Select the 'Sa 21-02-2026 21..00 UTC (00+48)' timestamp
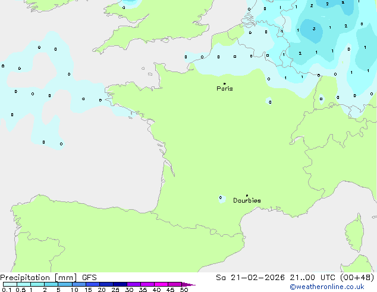This screenshot has width=377, height=292. [295, 278]
